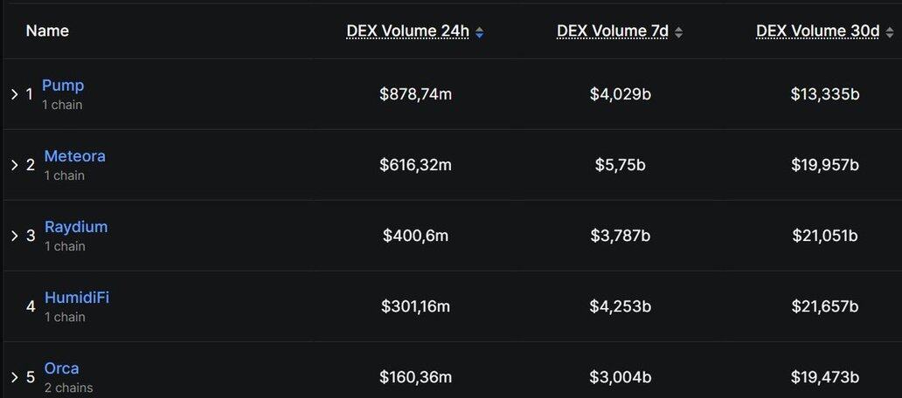Sort by DEX Volume 7d arrow icon
This screenshot has width=902, height=398.
[679, 33]
